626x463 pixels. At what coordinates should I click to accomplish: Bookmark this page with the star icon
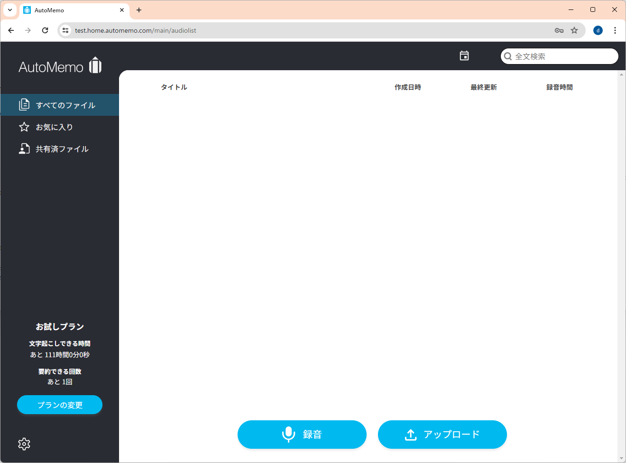(x=574, y=30)
